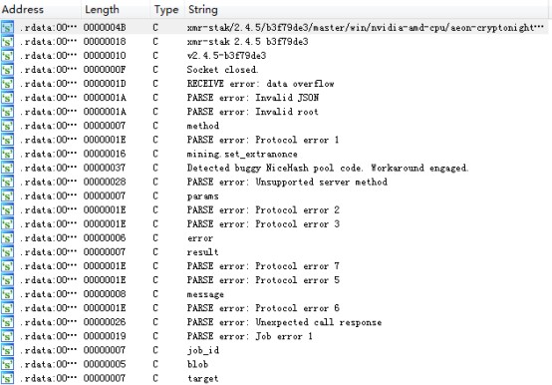The height and width of the screenshot is (385, 552).
Task: Select the xmr-stak master/win path string row
Action: [275, 27]
